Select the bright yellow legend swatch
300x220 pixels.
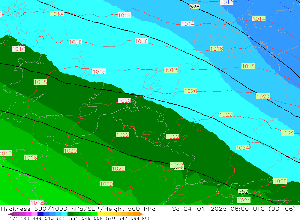pyautogui.click(x=100, y=214)
